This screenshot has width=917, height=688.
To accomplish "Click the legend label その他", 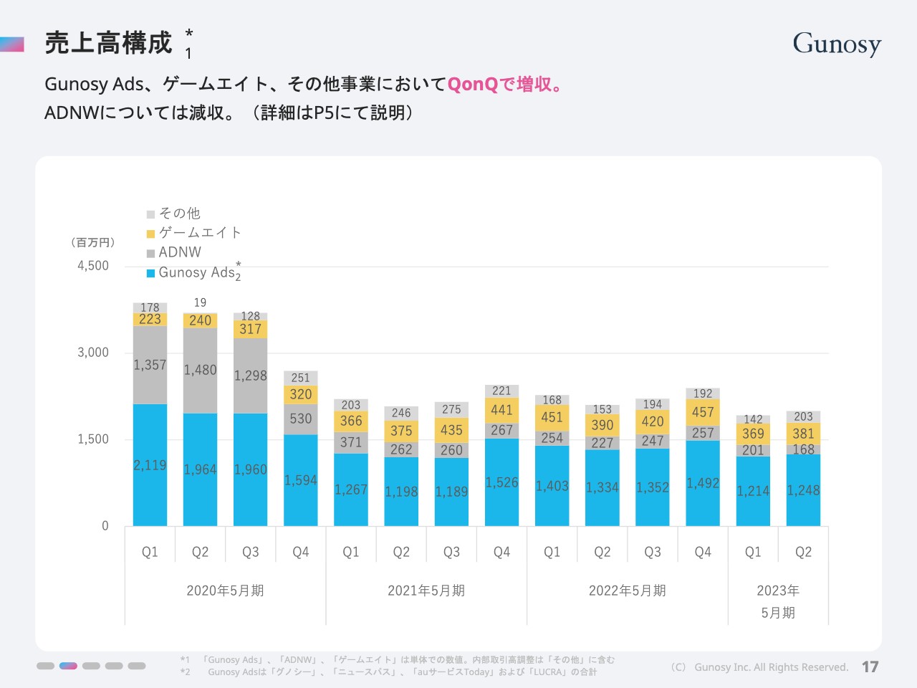I will (x=180, y=214).
